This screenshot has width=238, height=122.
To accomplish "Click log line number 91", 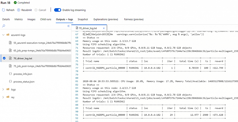I will (x=76, y=115).
